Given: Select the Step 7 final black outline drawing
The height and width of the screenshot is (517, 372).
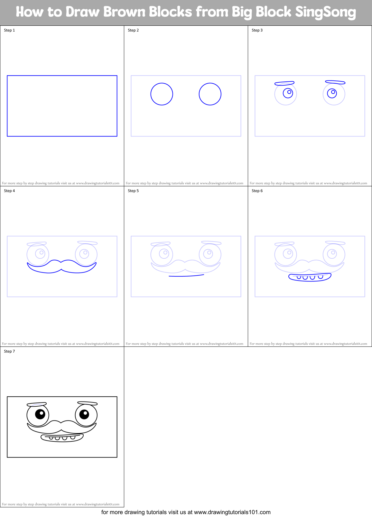Looking at the screenshot, I should pyautogui.click(x=62, y=427).
